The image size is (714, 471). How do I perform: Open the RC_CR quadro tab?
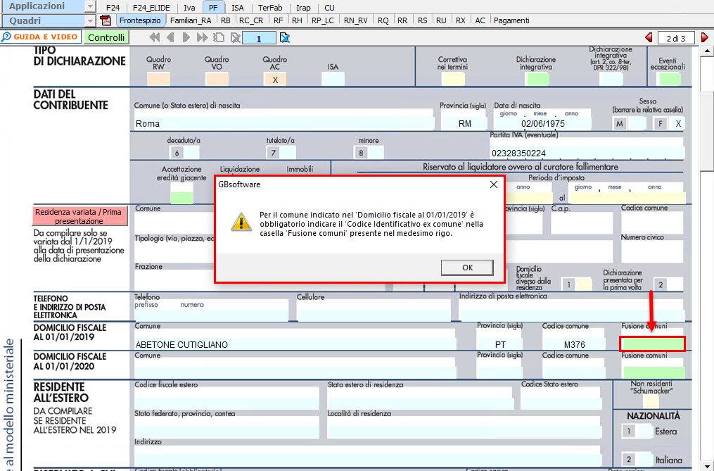point(251,20)
